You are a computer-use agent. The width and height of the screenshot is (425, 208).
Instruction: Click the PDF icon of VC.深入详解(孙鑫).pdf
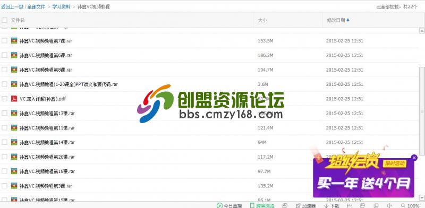[x=14, y=99]
